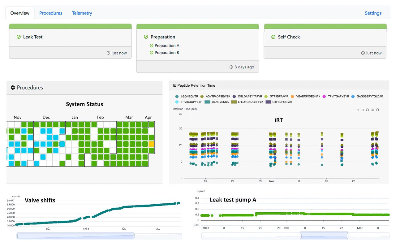Click the gear icon beside Procedures heading
396x247 pixels.
point(13,88)
